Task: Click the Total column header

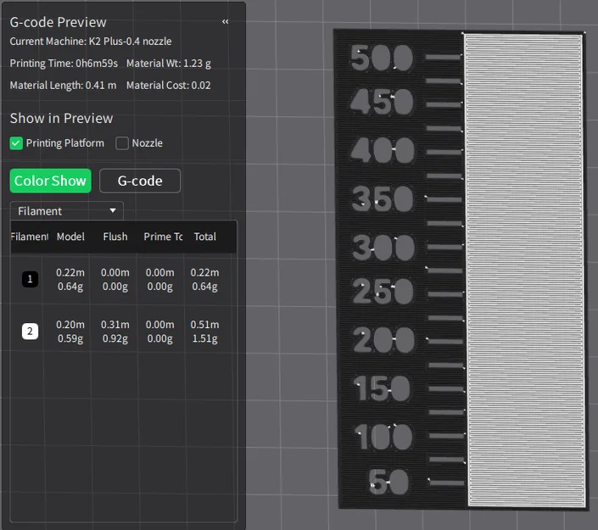Action: click(204, 237)
